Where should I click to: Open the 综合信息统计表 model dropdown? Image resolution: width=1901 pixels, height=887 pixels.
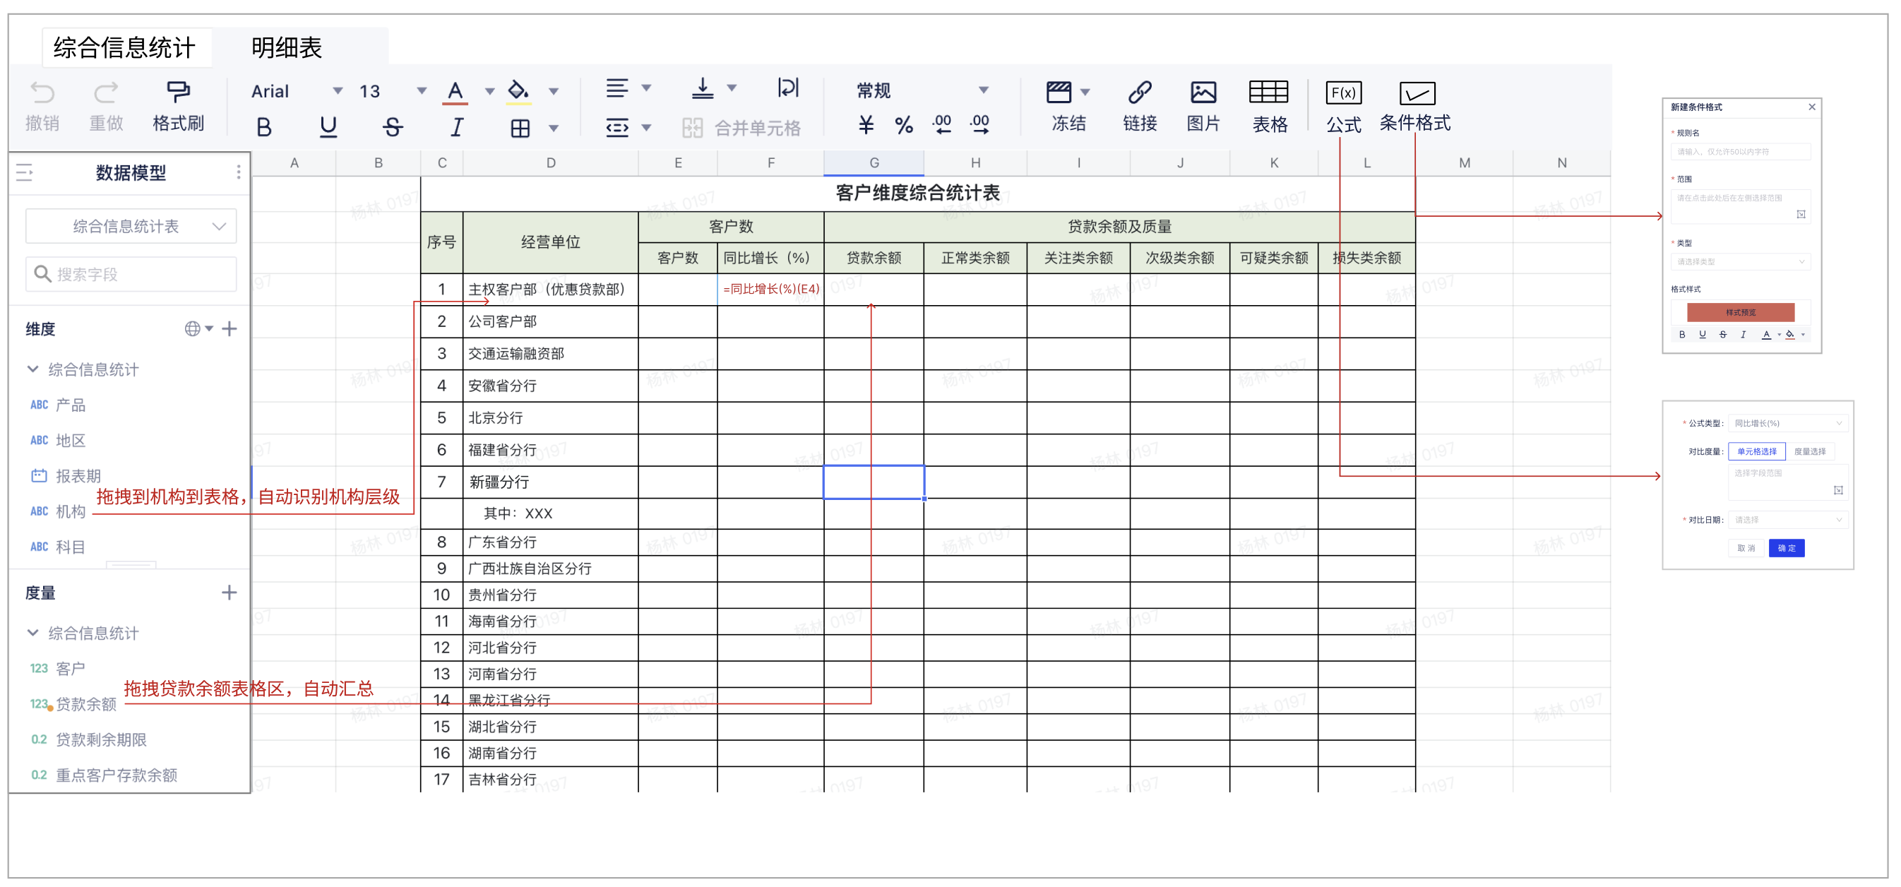[x=131, y=227]
